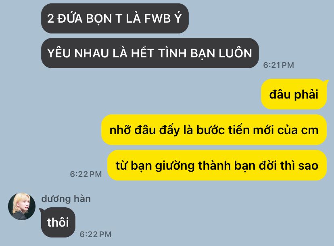Select the "YÊU NHAU LÀ HẾT TÌNH BẠN LUÔN" bubble

(150, 53)
